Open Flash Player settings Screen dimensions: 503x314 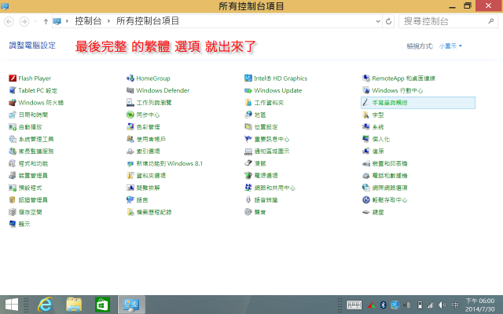tap(30, 78)
